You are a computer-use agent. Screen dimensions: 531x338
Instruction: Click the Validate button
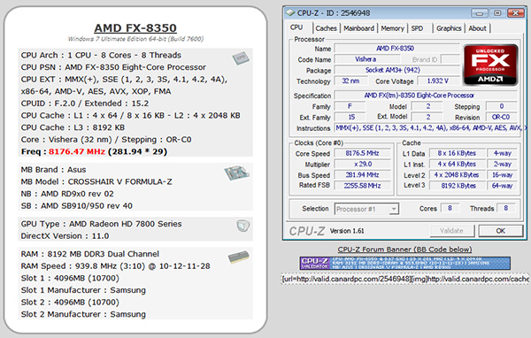click(451, 231)
